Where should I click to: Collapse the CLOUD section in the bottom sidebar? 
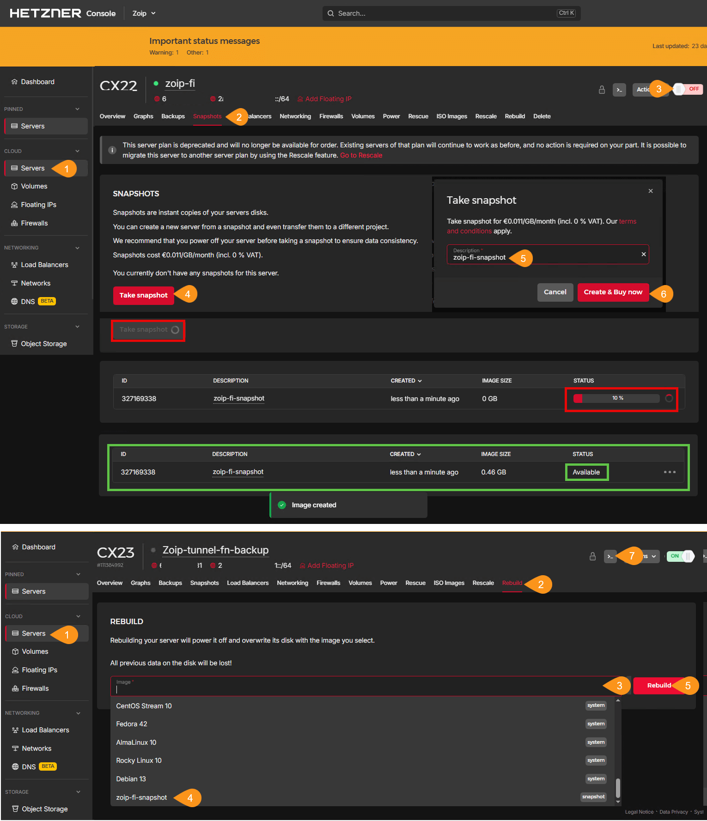(78, 616)
